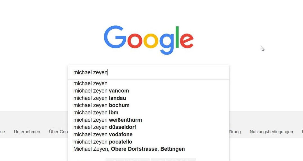Open the cut-off 'E' footer link after Nutzungsbedingungen
This screenshot has width=303, height=161.
[x=302, y=132]
